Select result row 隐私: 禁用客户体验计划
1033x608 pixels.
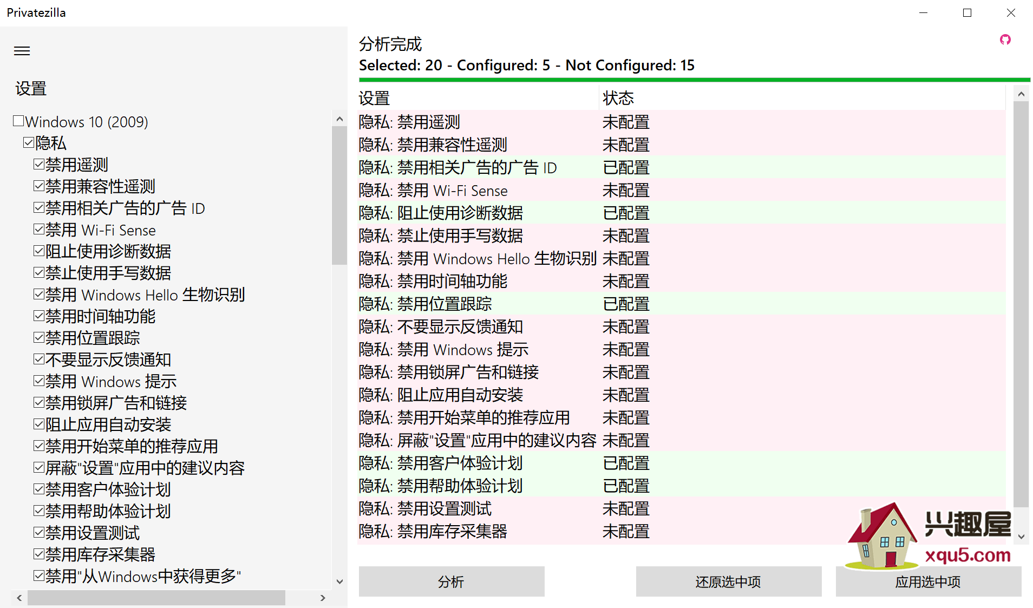(x=682, y=463)
